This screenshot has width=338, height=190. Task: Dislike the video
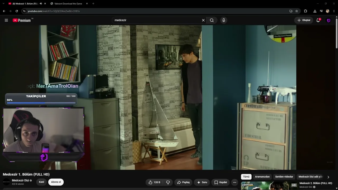168,182
